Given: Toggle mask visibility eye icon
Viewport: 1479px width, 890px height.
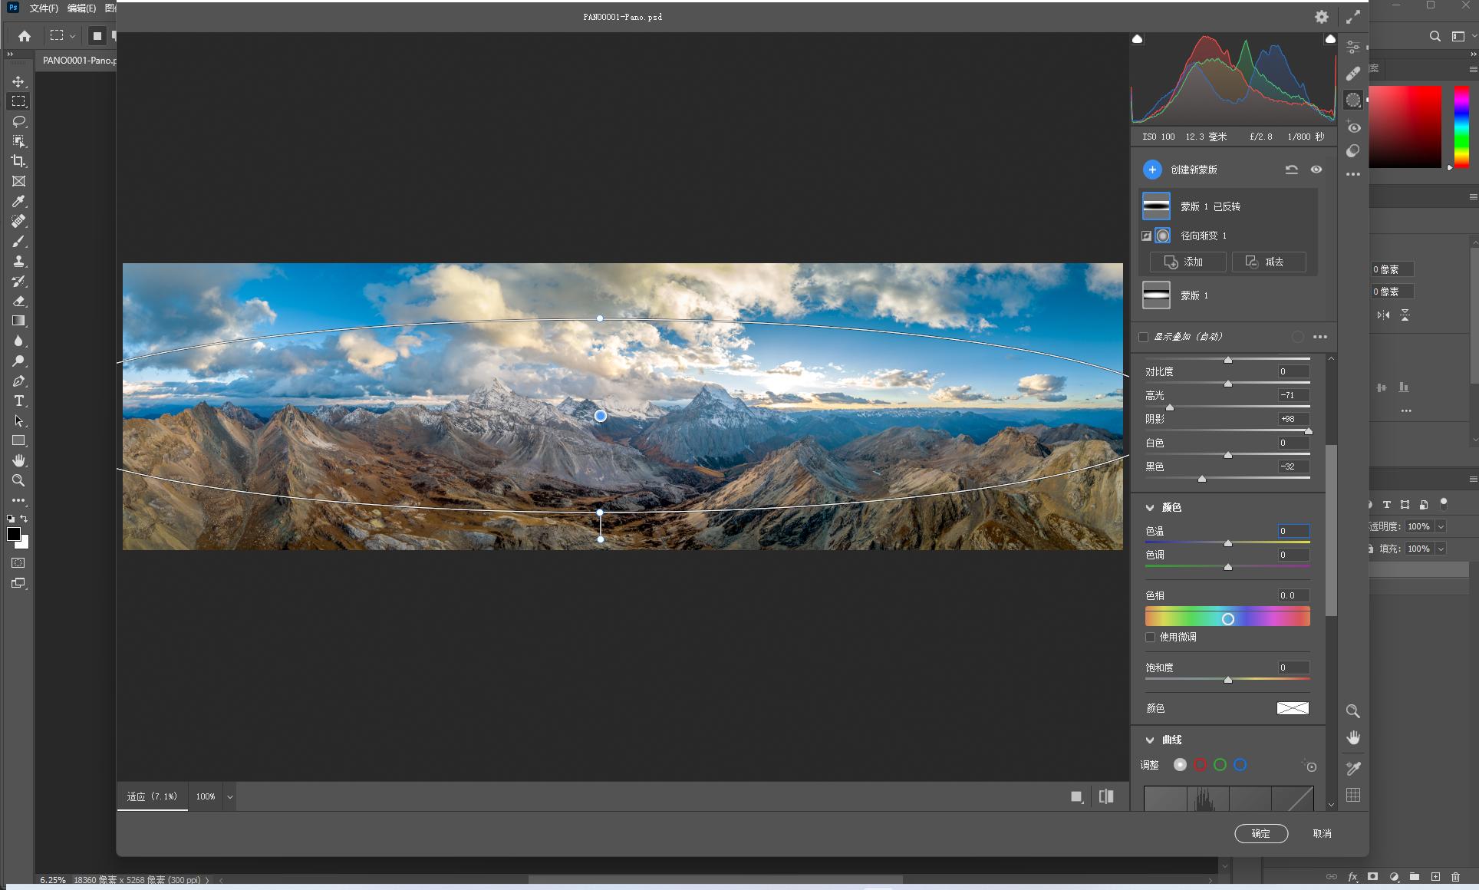Looking at the screenshot, I should click(x=1316, y=170).
